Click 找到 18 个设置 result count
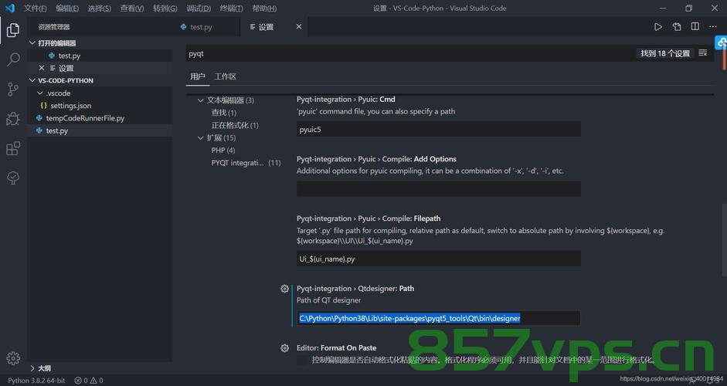Screen dimensions: 727x386 pos(665,53)
